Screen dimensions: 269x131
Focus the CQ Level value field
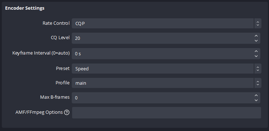click(162, 38)
